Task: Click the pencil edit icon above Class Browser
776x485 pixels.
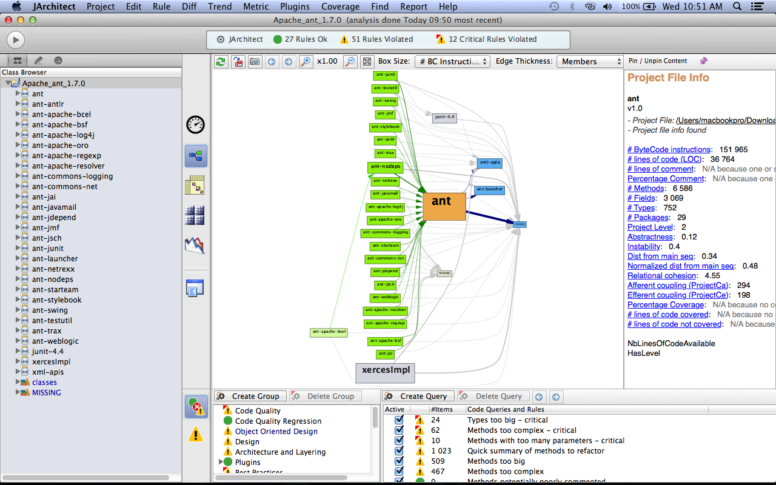Action: click(x=39, y=61)
